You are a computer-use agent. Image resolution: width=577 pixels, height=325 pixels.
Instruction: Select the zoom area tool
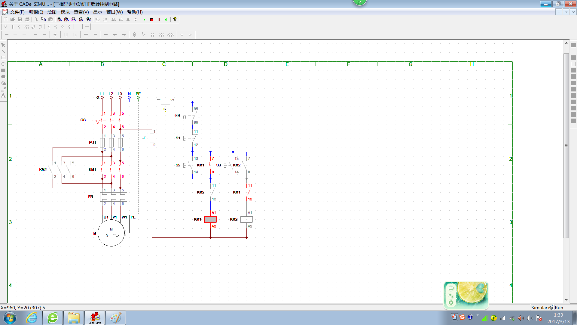pyautogui.click(x=74, y=19)
